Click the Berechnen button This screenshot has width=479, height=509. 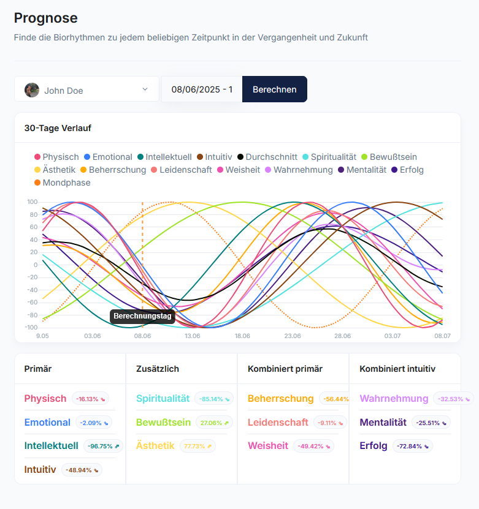coord(275,89)
